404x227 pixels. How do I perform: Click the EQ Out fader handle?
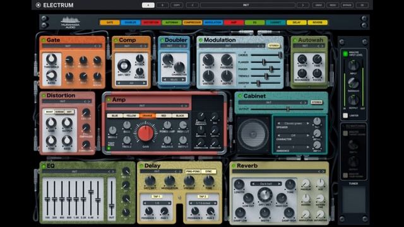click(x=111, y=206)
